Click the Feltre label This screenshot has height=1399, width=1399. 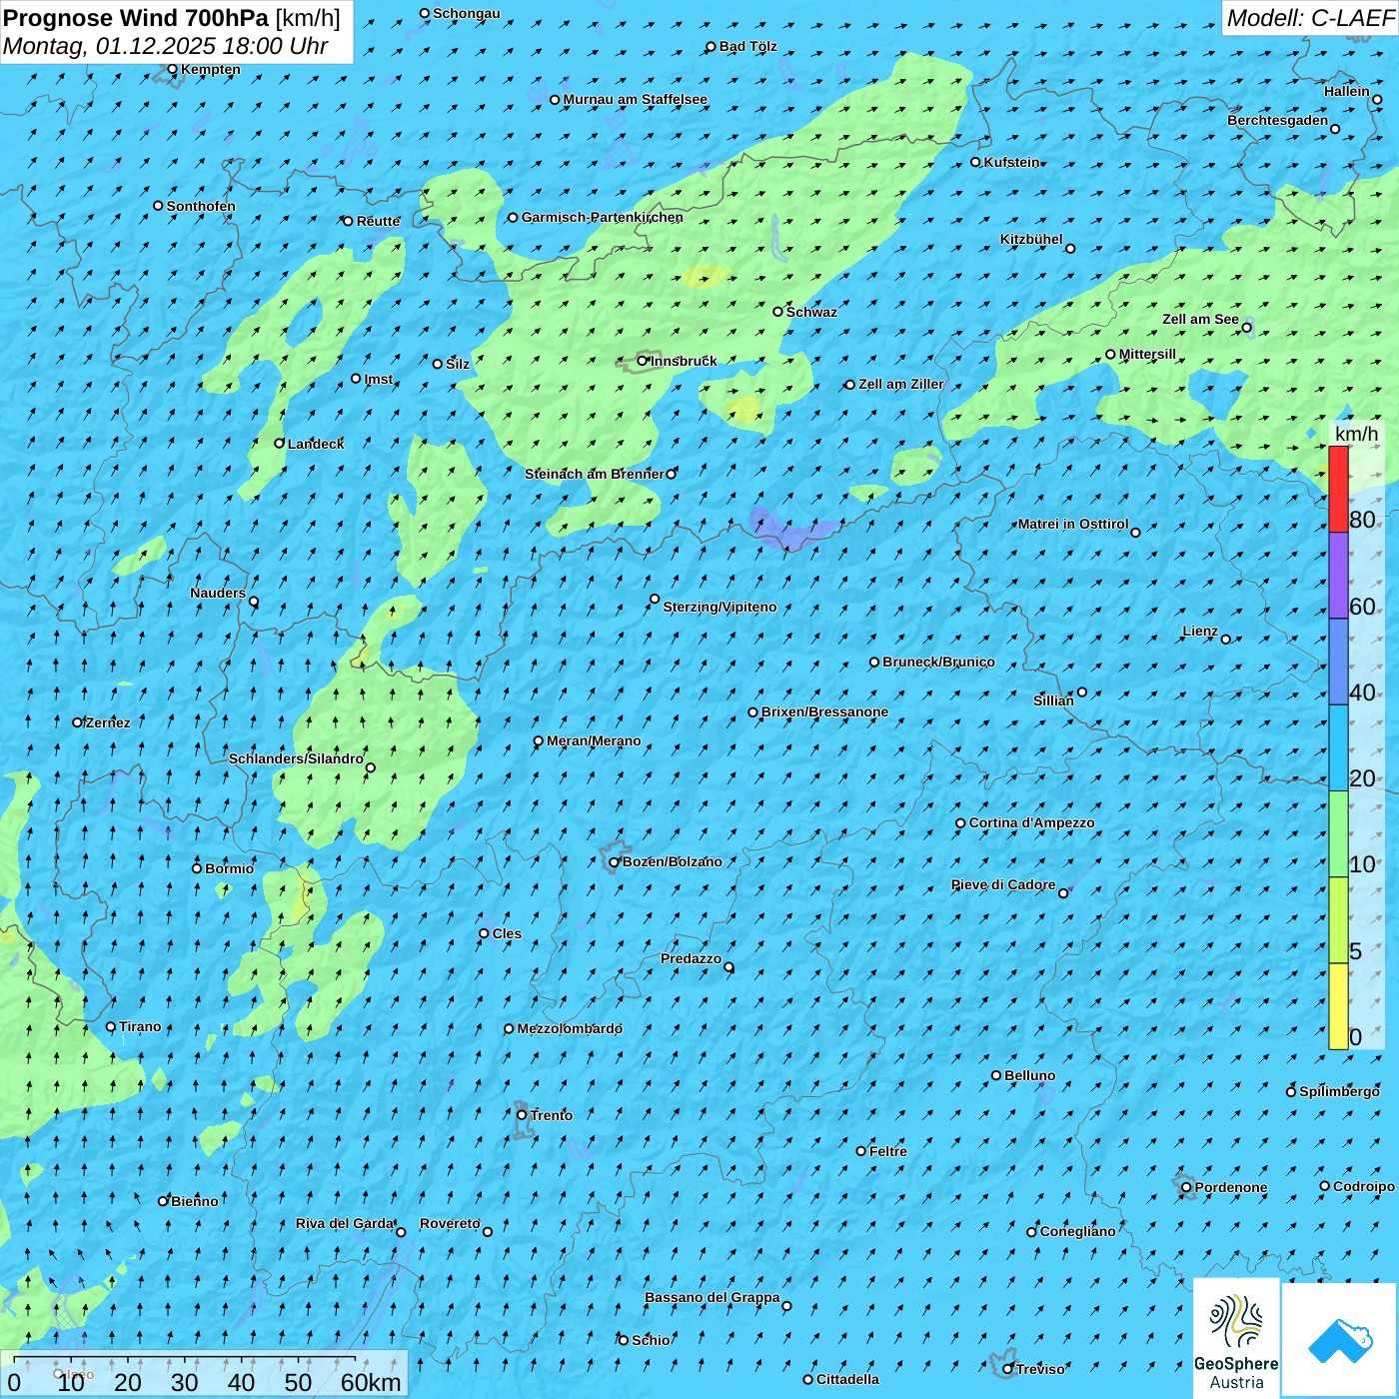click(888, 1151)
